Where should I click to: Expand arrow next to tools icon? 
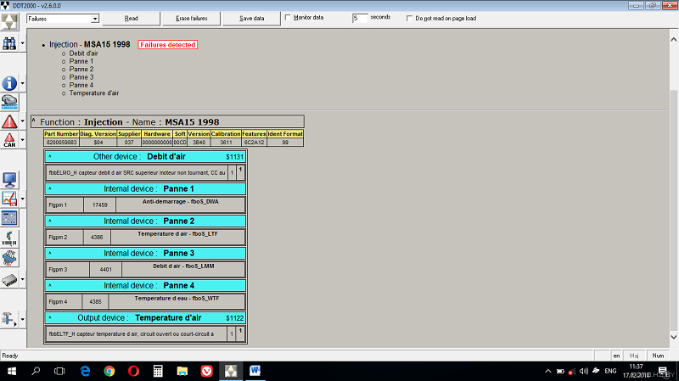[x=23, y=320]
